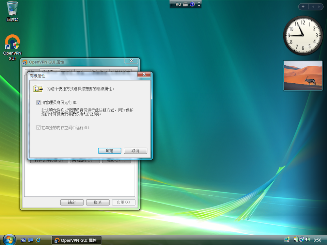The height and width of the screenshot is (245, 327).
Task: Click the desert slideshow gadget picture
Action: coord(303,76)
